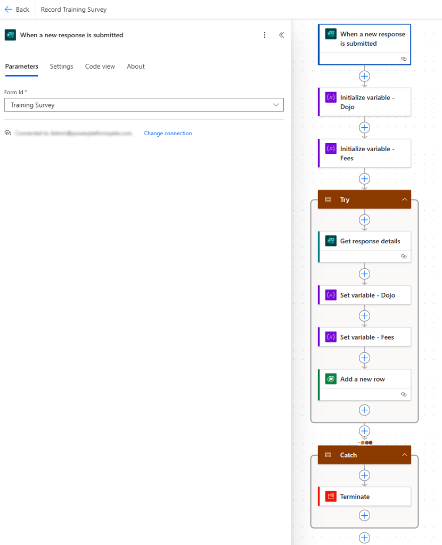Viewport: 442px width, 545px height.
Task: Select the Set variable - Fees action
Action: coord(367,337)
